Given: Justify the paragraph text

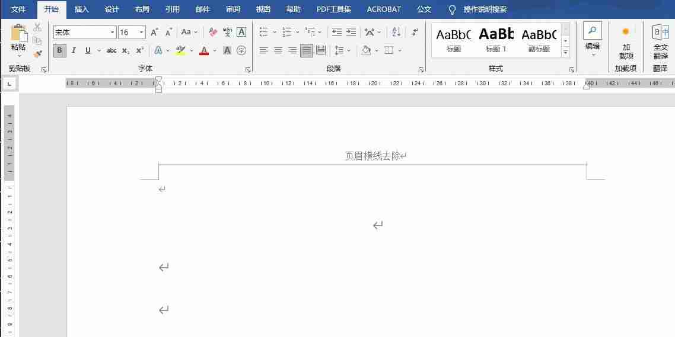Looking at the screenshot, I should 307,51.
